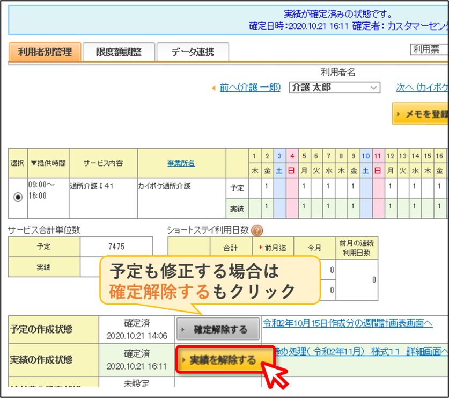Sort by 提供時間 triangle in header
449x398 pixels.
(x=34, y=163)
